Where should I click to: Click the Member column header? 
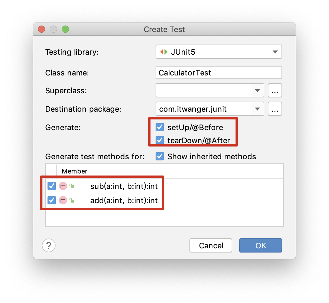pos(75,171)
